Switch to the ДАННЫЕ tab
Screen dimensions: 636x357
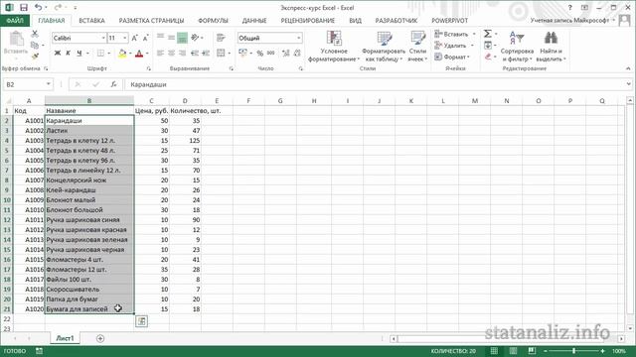pyautogui.click(x=254, y=20)
